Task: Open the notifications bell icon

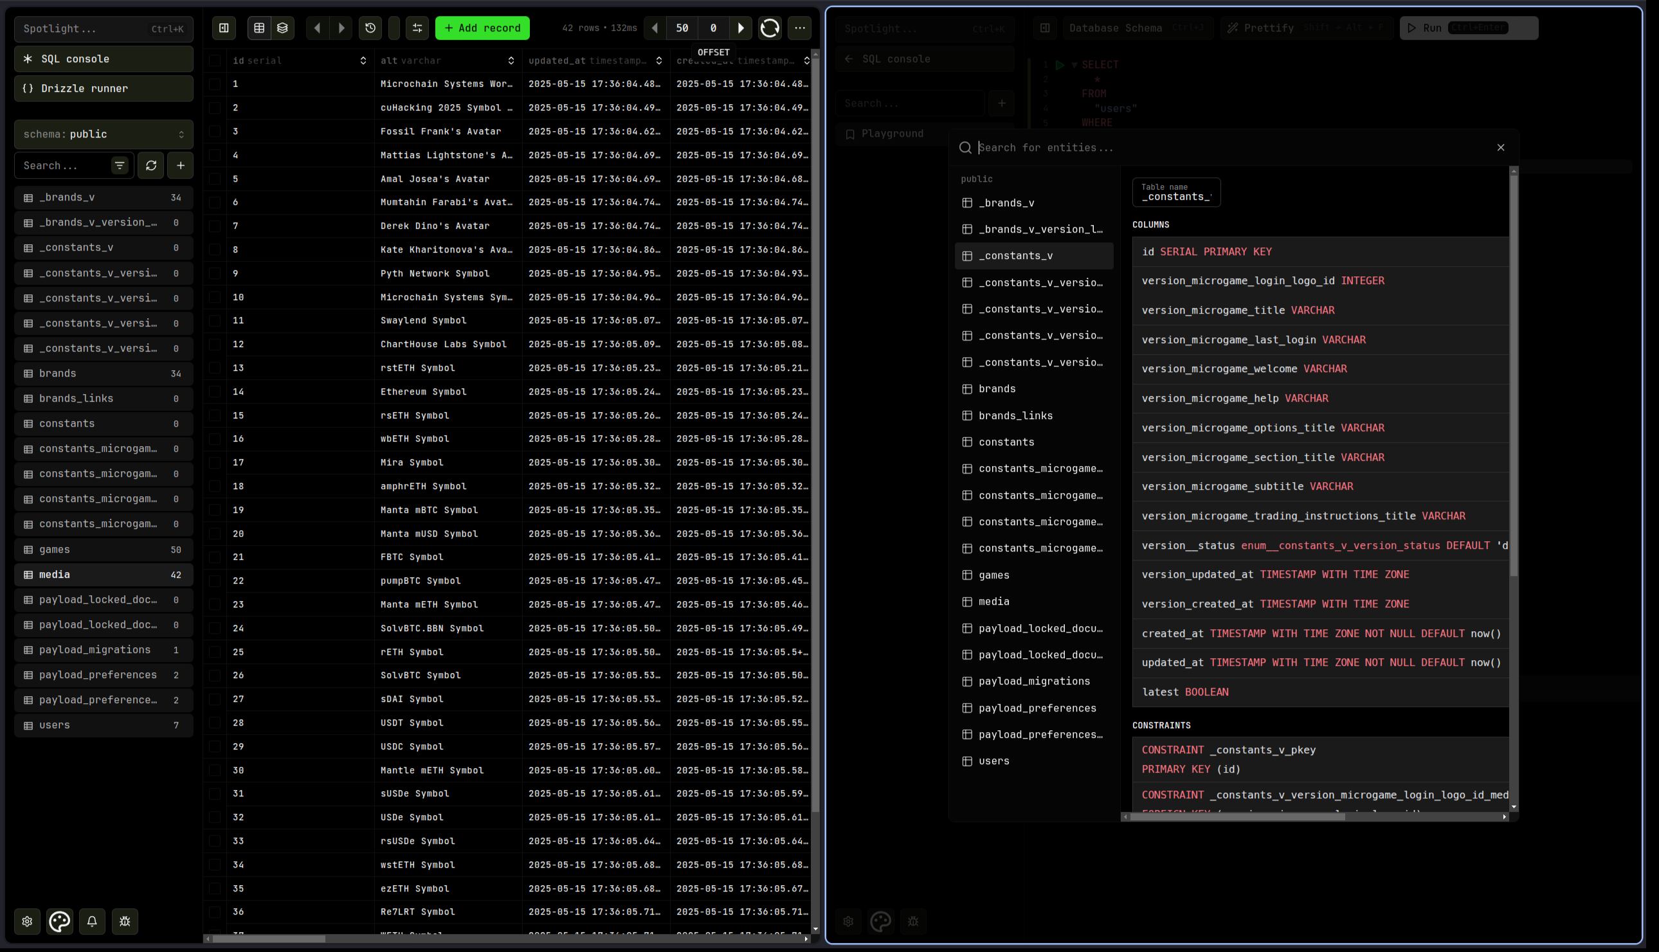Action: pos(92,921)
